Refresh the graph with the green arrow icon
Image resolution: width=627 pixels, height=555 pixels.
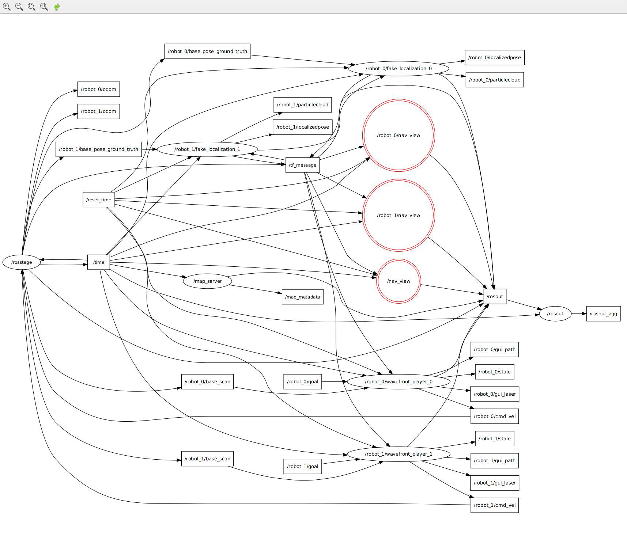57,7
